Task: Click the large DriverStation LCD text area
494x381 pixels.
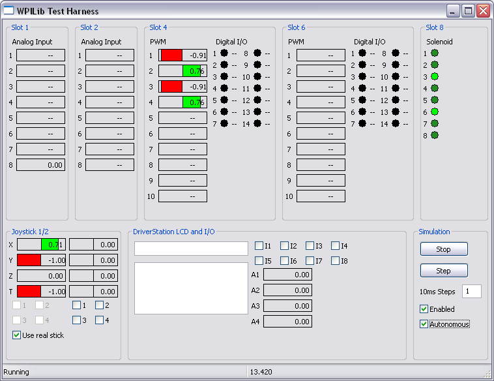Action: [x=191, y=288]
